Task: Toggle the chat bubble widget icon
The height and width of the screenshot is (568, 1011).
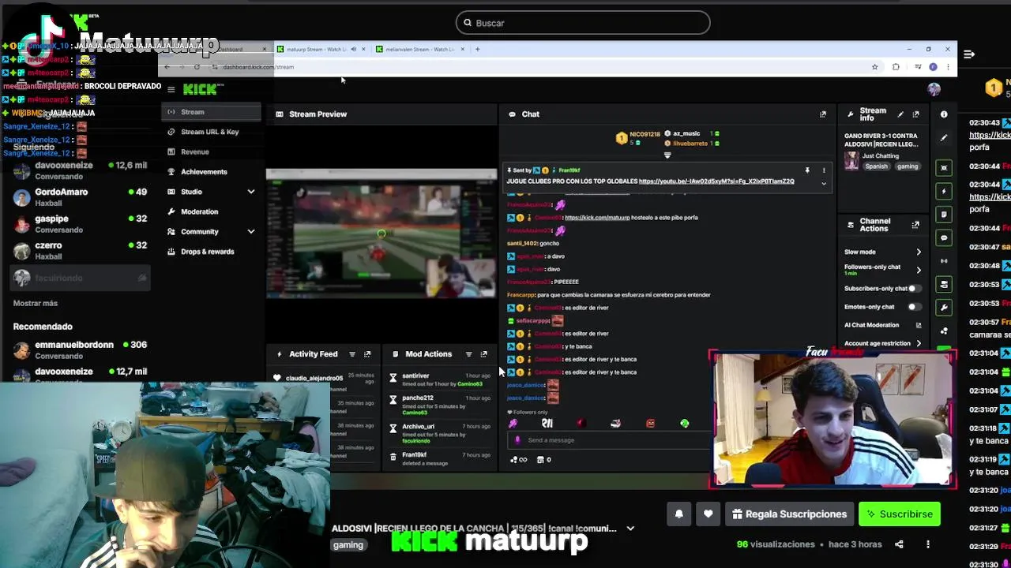Action: (x=944, y=237)
